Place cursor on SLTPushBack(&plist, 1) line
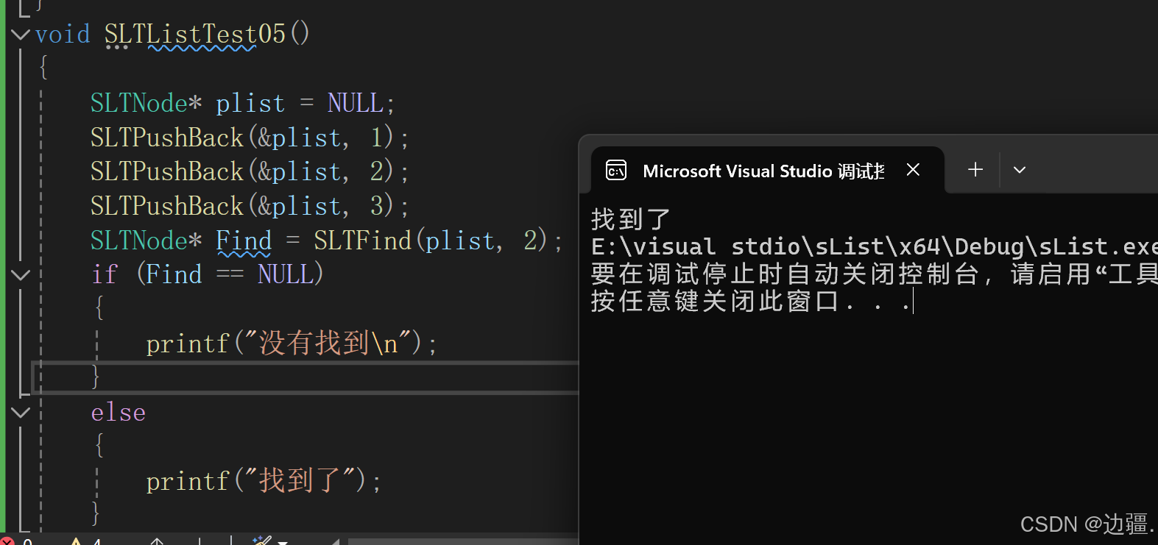Screen dimensions: 1158x545 [250, 138]
